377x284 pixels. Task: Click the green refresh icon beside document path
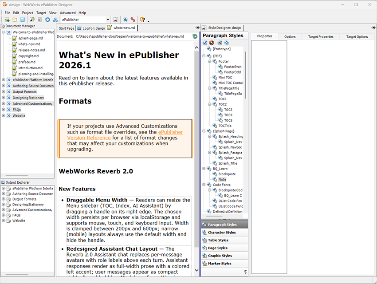click(x=195, y=36)
